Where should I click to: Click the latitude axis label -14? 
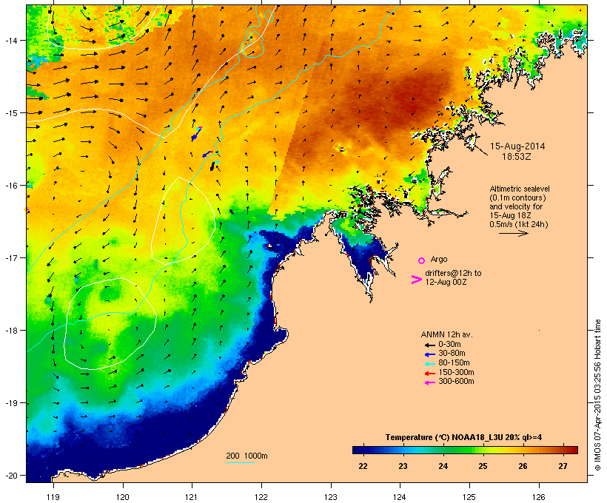coord(10,40)
